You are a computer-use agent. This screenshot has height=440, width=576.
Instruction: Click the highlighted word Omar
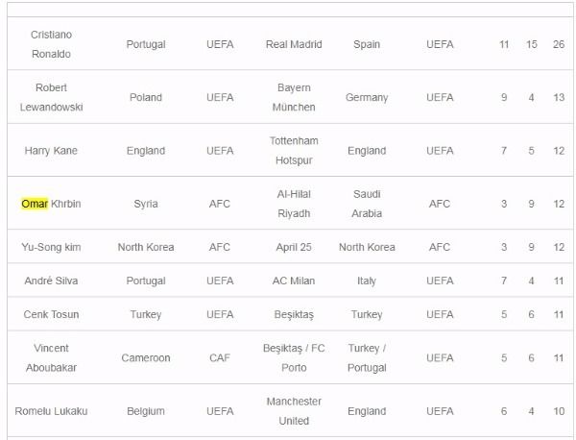tap(35, 204)
